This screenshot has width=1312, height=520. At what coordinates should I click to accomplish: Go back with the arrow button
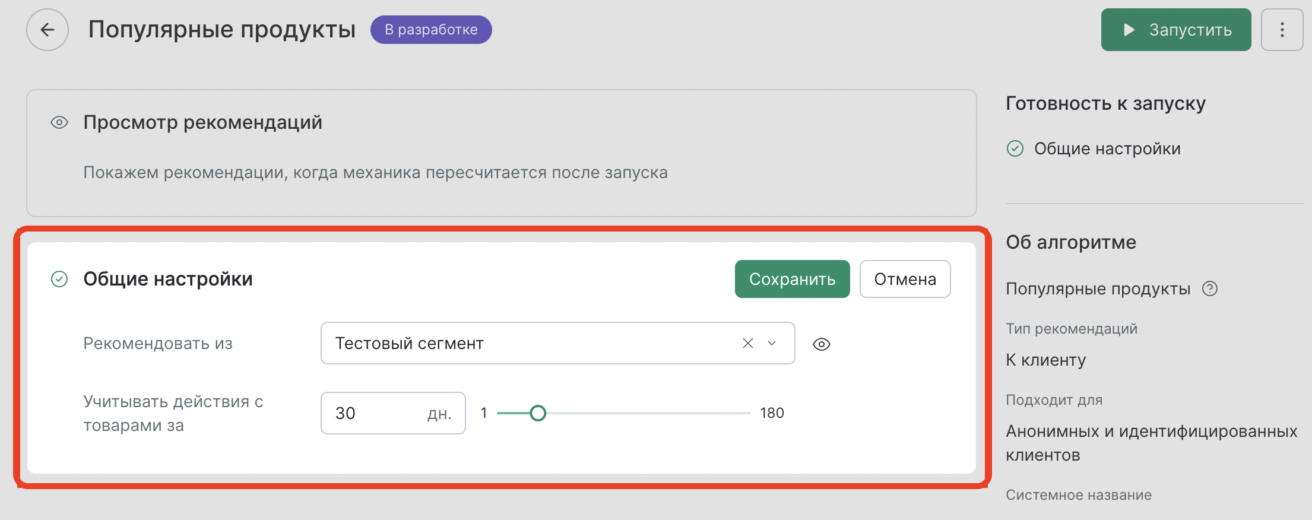pos(47,30)
